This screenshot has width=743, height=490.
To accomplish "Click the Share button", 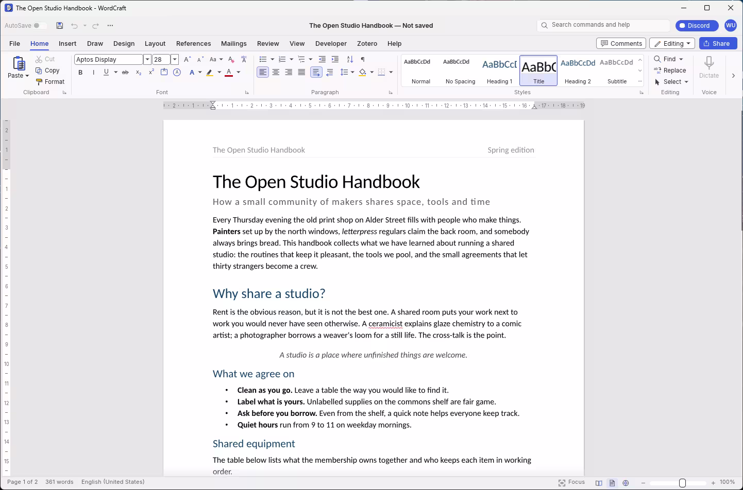I will (718, 44).
